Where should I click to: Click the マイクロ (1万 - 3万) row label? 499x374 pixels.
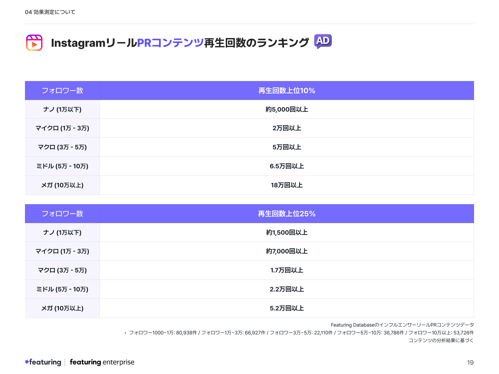62,128
